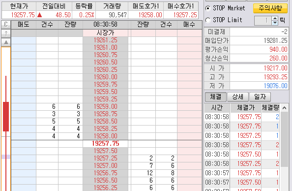292x191 pixels.
Task: Select the STOP Limit radio button
Action: (x=208, y=20)
